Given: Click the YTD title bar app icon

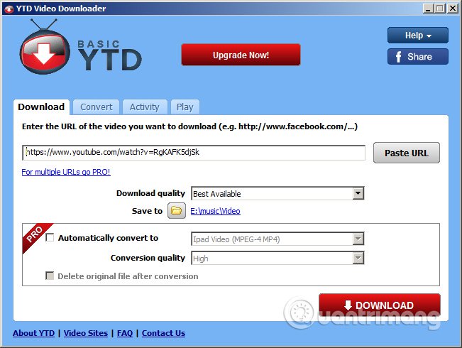Looking at the screenshot, I should (x=9, y=9).
